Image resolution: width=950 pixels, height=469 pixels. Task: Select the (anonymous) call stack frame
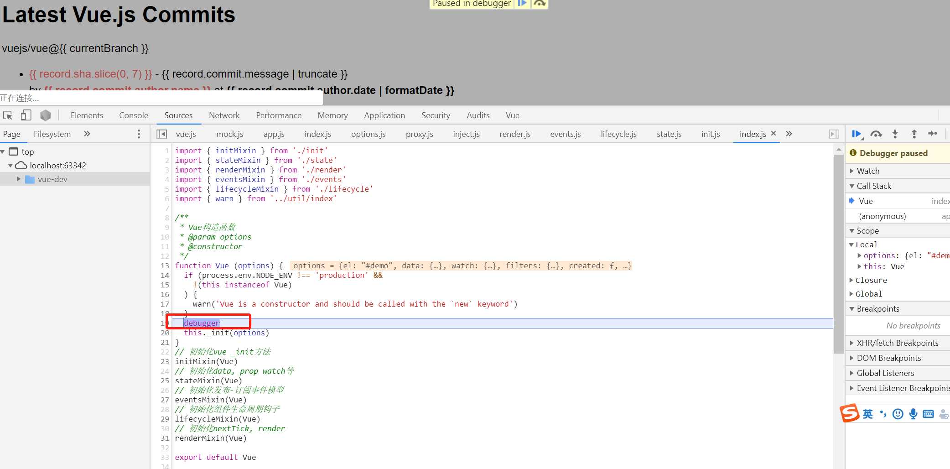tap(898, 216)
